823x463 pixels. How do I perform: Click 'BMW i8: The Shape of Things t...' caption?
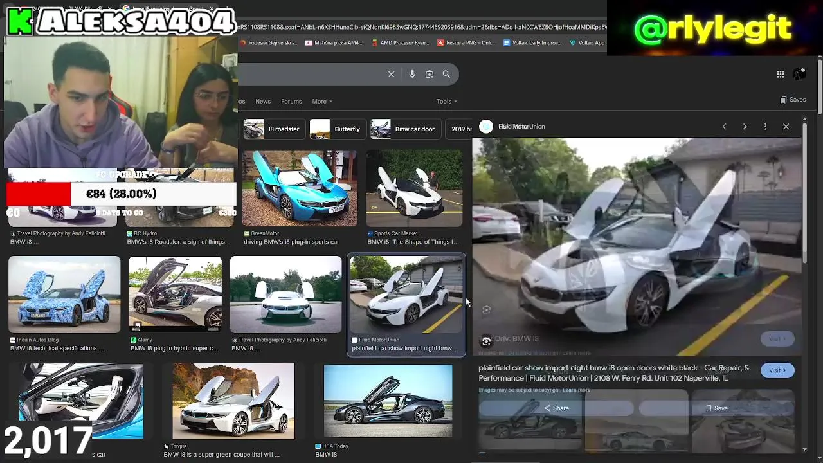(413, 242)
